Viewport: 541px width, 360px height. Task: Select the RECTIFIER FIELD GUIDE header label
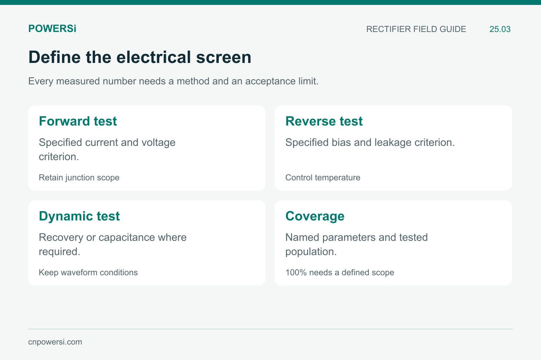tap(416, 29)
